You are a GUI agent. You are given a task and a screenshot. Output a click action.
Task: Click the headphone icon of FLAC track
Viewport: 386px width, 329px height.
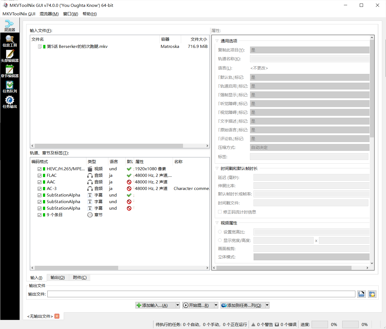click(x=90, y=175)
